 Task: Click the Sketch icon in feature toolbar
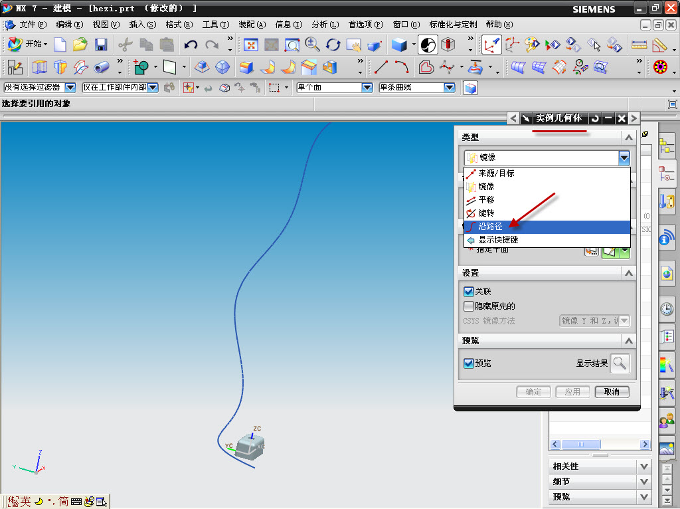click(x=15, y=67)
